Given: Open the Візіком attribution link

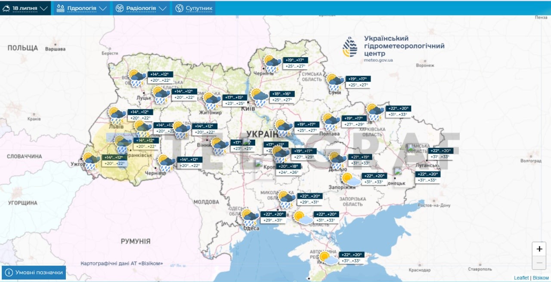Looking at the screenshot, I should point(541,278).
